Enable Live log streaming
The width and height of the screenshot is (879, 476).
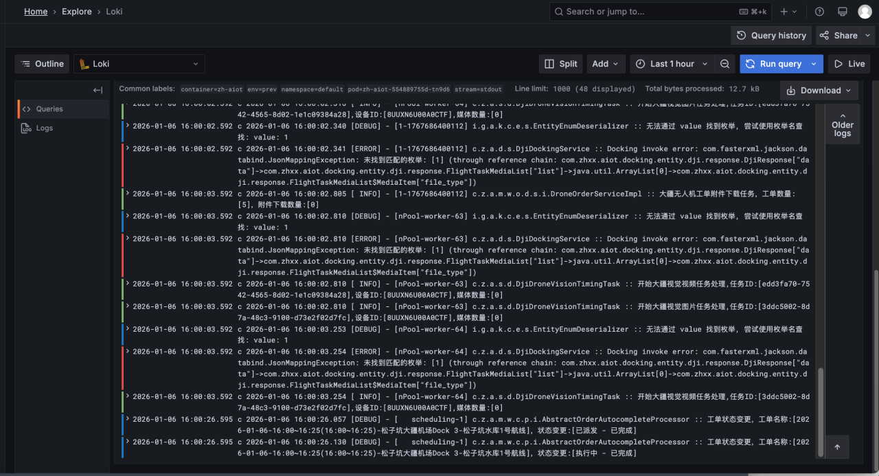tap(849, 64)
